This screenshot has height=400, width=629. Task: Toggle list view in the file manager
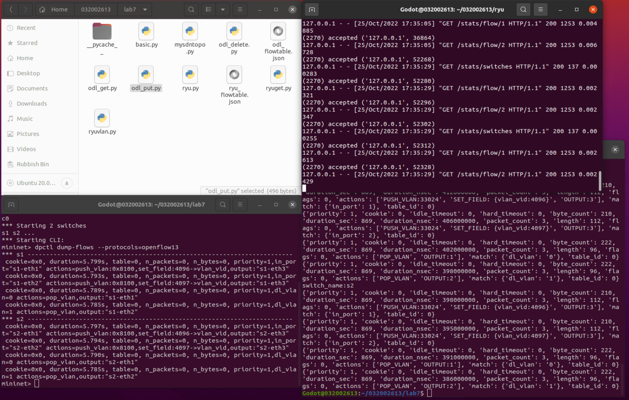(x=209, y=10)
